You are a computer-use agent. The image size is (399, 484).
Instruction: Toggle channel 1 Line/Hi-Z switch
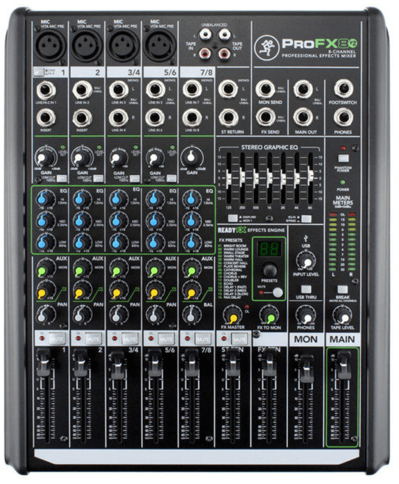[x=39, y=73]
